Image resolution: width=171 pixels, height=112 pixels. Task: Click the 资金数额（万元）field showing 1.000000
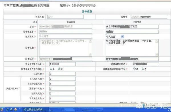(62, 64)
